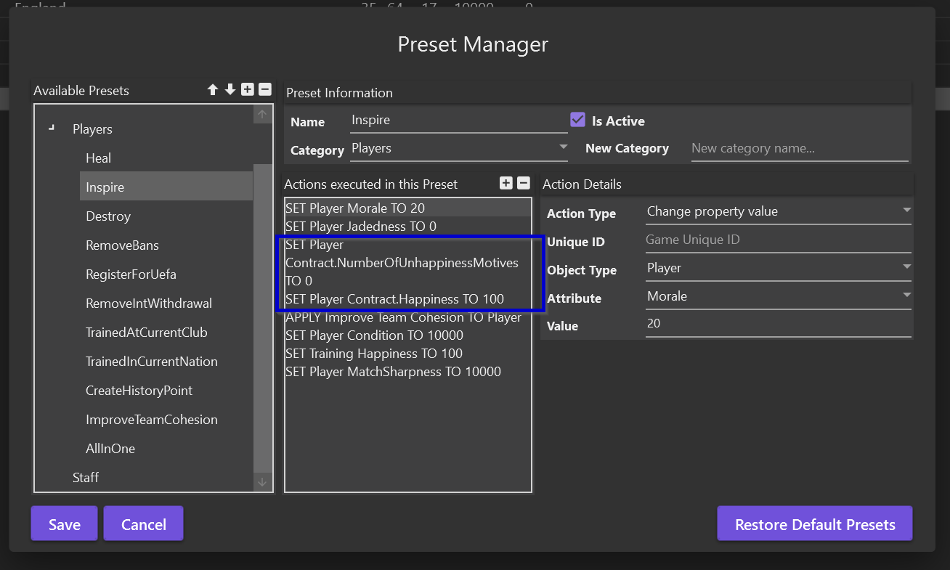This screenshot has height=570, width=950.
Task: Open the Category dropdown
Action: point(459,148)
